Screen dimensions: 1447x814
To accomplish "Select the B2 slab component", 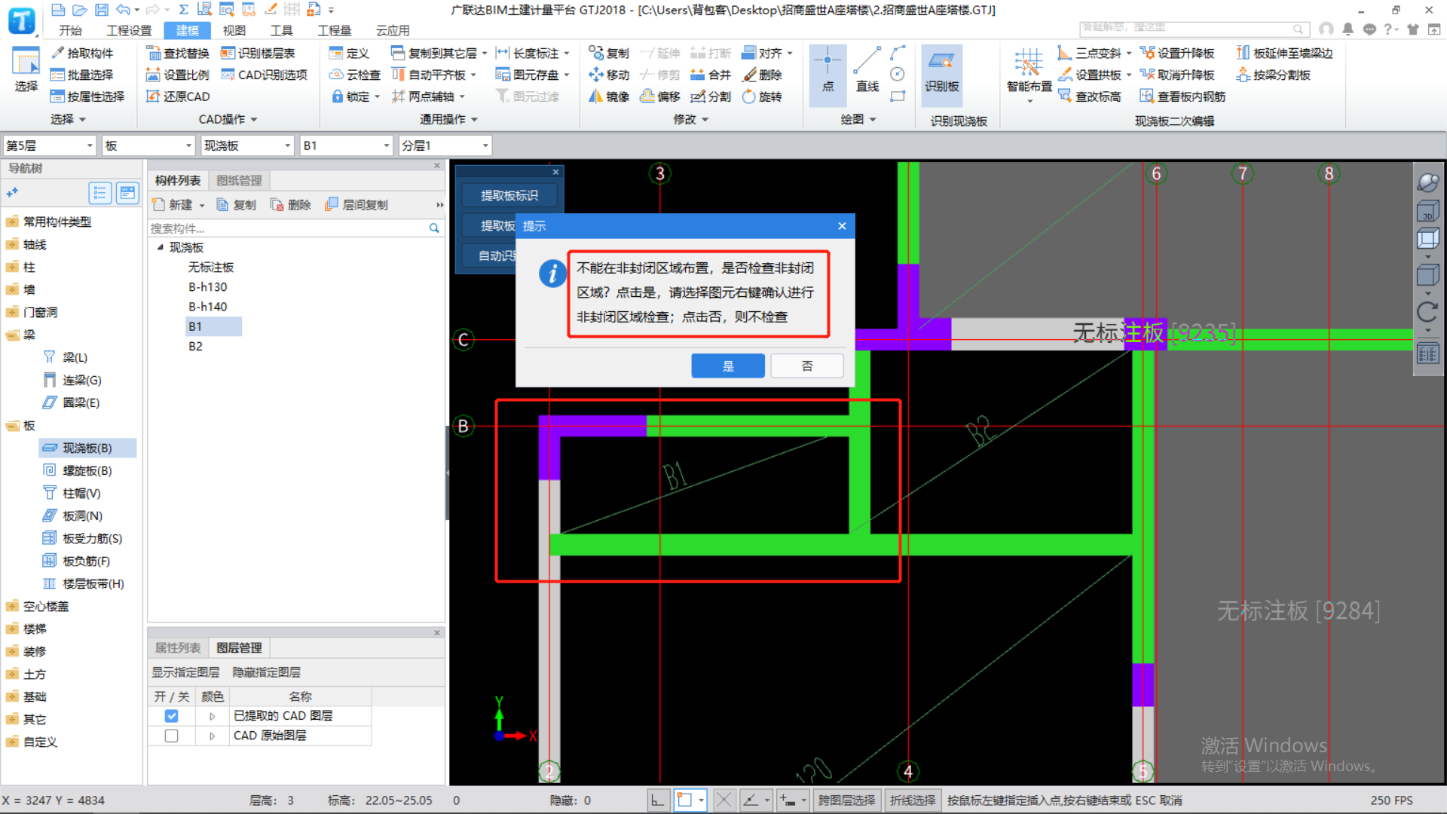I will click(x=195, y=346).
